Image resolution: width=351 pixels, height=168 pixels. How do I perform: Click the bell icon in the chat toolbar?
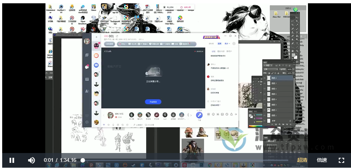[x=231, y=114]
